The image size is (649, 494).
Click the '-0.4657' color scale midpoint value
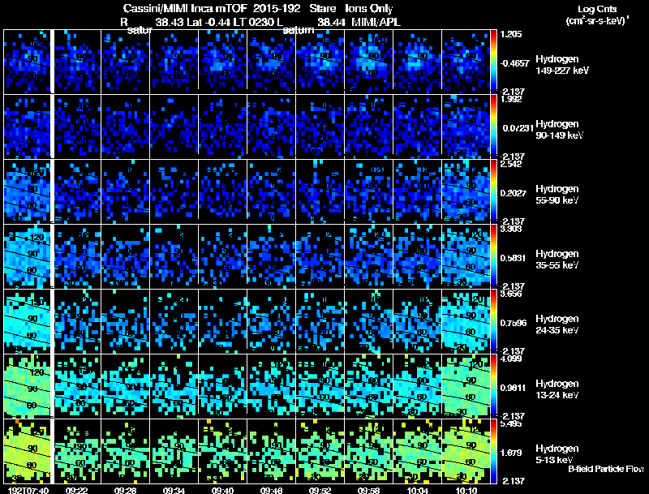[515, 63]
